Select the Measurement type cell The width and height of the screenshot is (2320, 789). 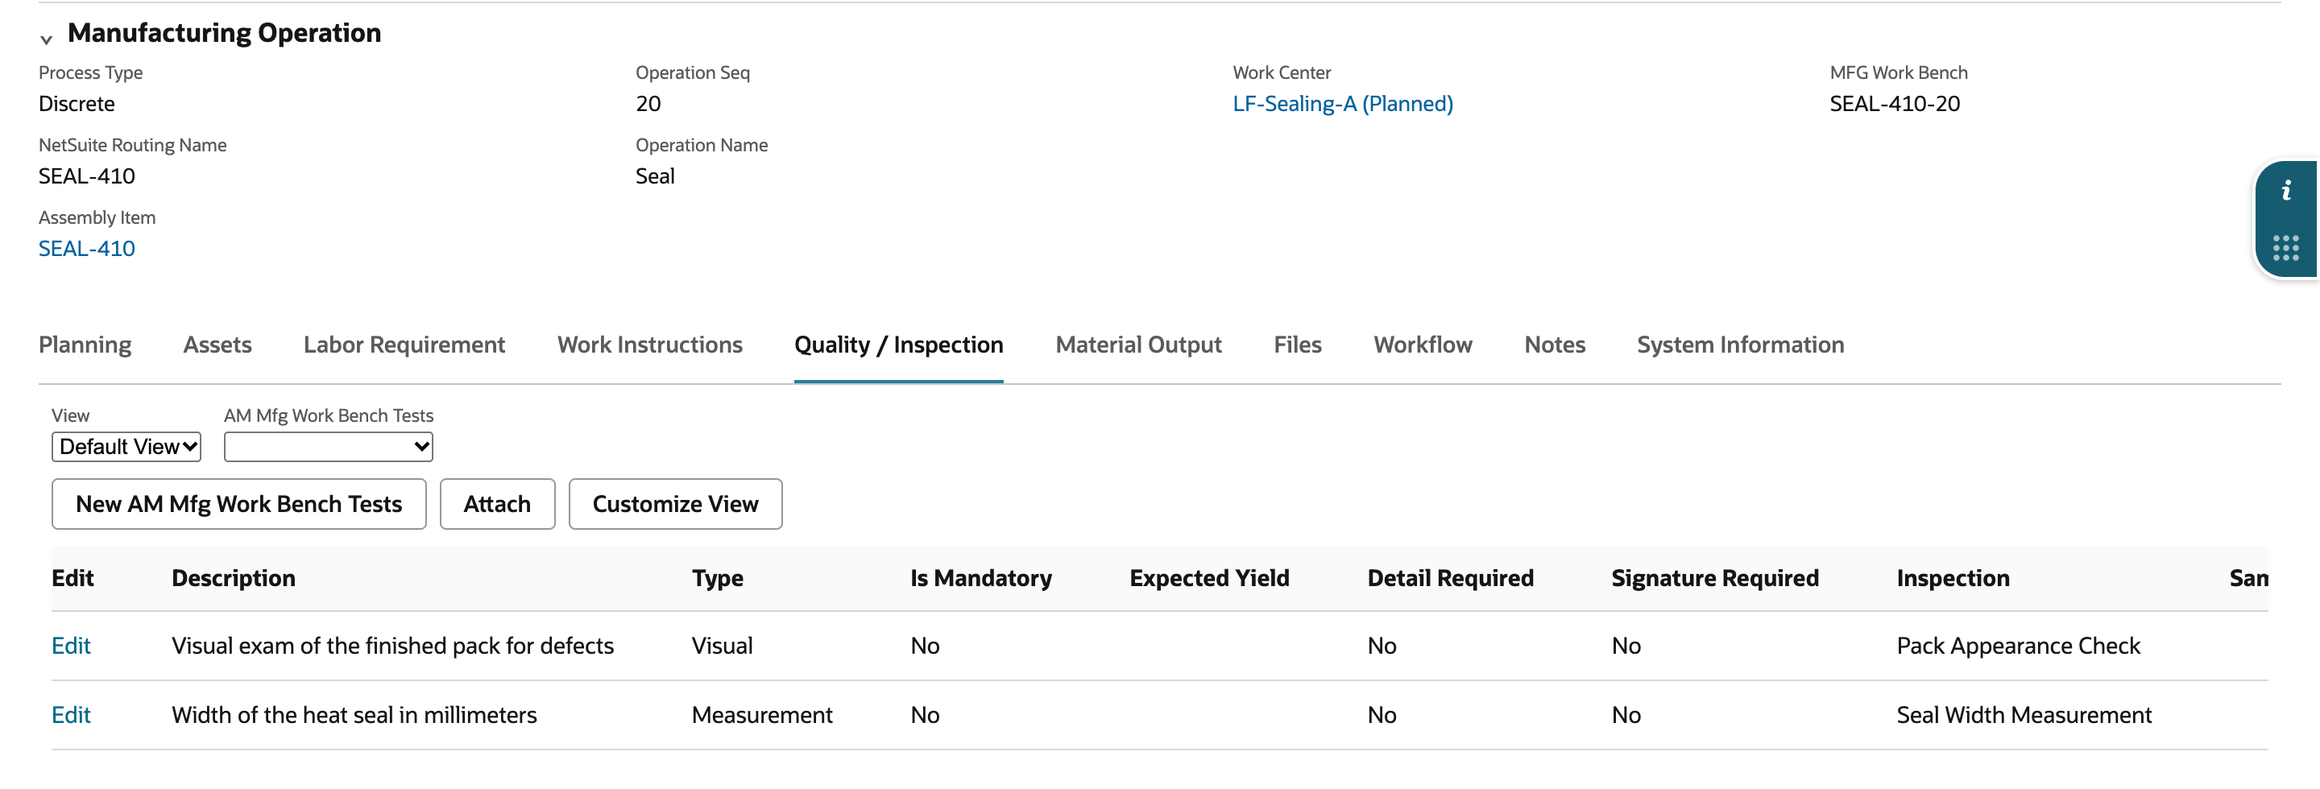click(762, 715)
